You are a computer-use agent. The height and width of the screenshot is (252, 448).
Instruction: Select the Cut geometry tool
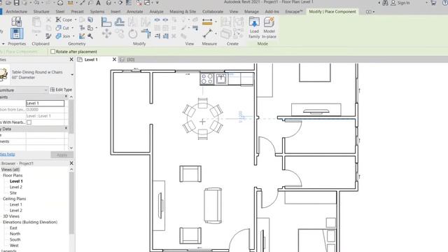point(63,28)
